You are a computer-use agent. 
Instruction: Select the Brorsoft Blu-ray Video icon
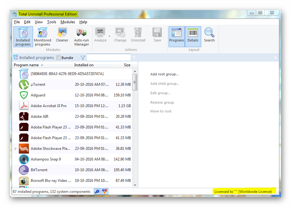tap(24, 181)
